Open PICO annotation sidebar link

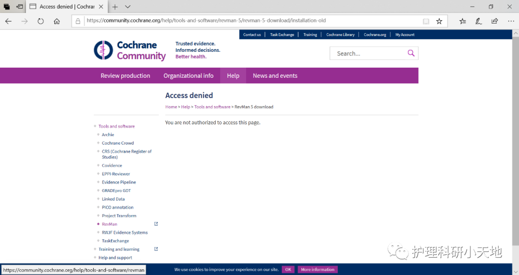point(118,207)
